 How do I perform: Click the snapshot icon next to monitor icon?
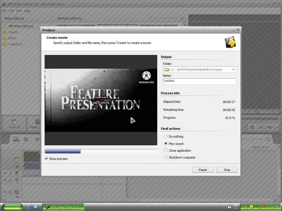tap(261, 127)
